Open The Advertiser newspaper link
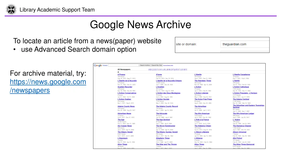 pos(200,106)
